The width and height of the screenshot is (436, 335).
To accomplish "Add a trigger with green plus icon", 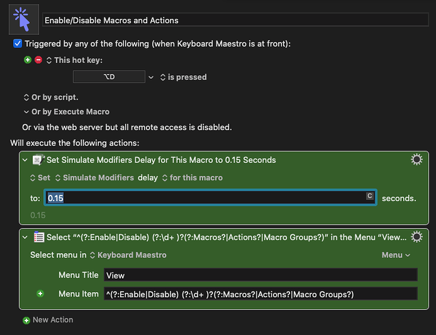I will point(28,60).
